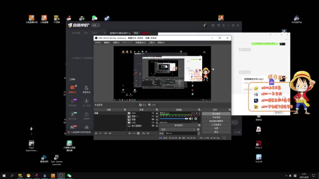Click the 启动虚拟摄像机 virtual camera button
319x179 pixels.
pos(216,121)
